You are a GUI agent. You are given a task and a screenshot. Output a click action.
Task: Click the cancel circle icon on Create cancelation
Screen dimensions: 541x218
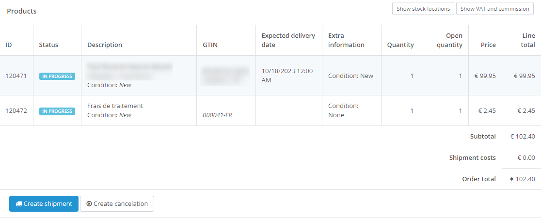click(x=89, y=204)
